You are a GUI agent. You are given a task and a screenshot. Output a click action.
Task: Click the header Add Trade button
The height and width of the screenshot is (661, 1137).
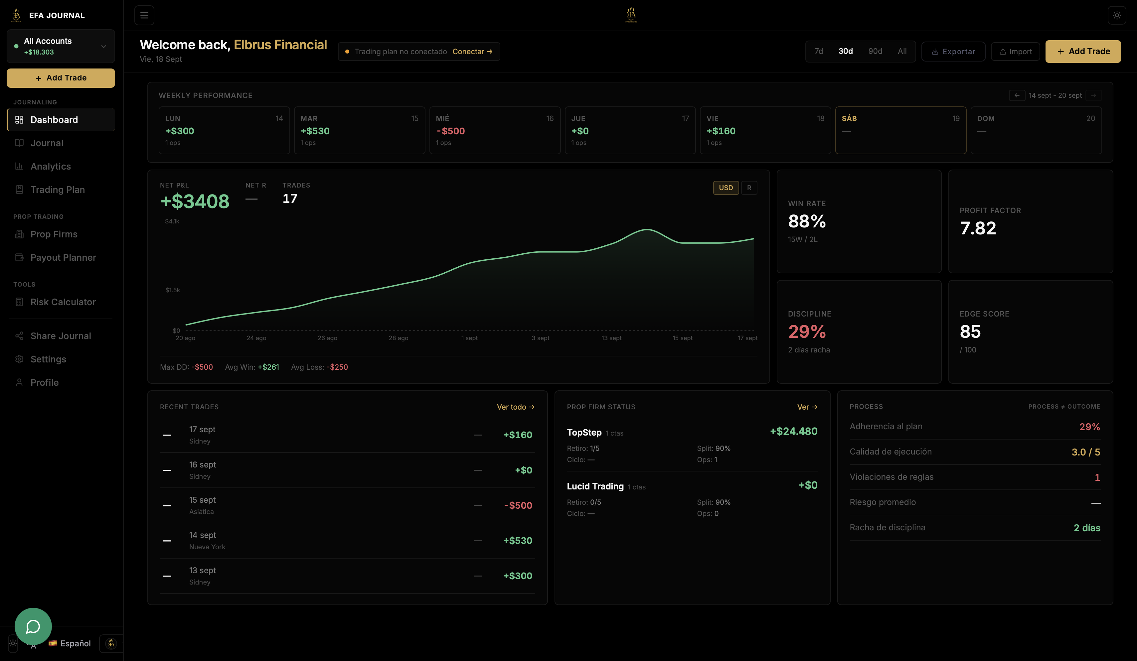coord(1083,52)
